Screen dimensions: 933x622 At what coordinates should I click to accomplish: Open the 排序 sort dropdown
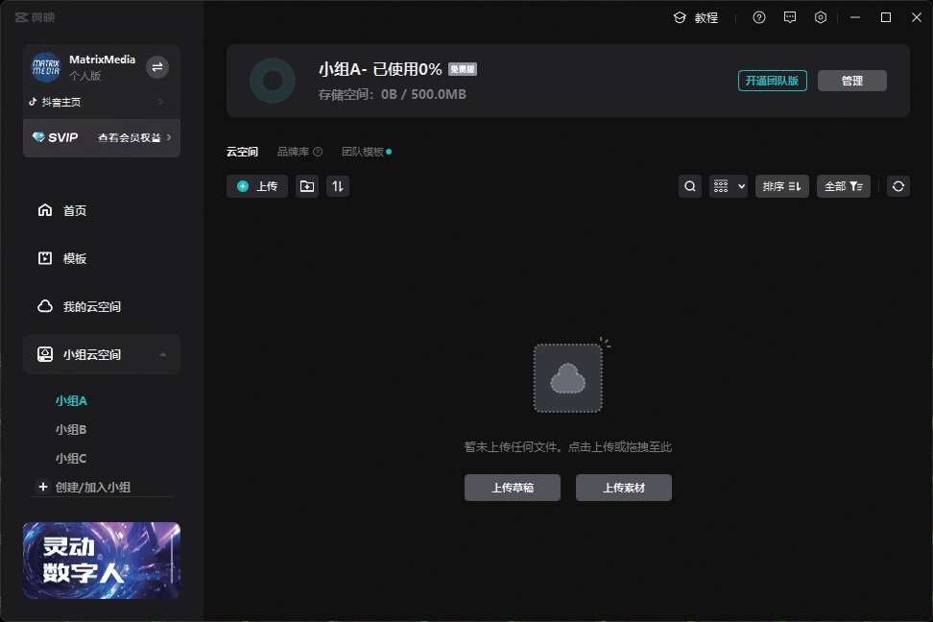[782, 186]
